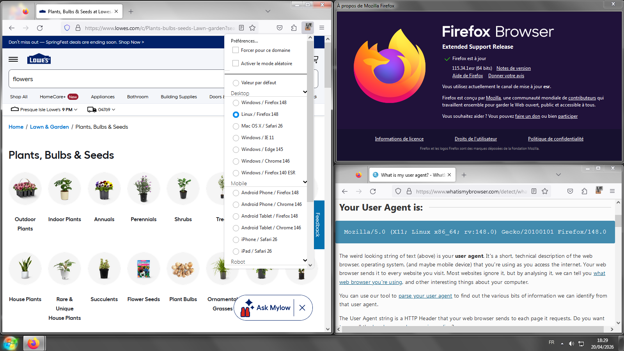
Task: Open Lowe's site hamburger menu
Action: point(13,59)
